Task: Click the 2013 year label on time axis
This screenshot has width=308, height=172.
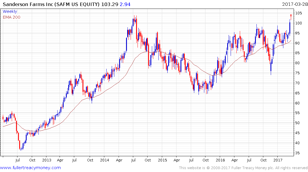Action: [x=46, y=160]
